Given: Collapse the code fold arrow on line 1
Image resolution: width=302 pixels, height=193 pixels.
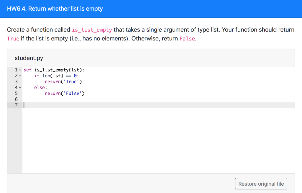Looking at the screenshot, I should pos(19,70).
